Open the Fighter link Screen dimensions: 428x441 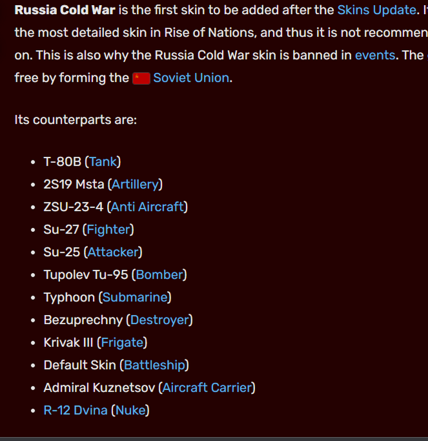[108, 230]
